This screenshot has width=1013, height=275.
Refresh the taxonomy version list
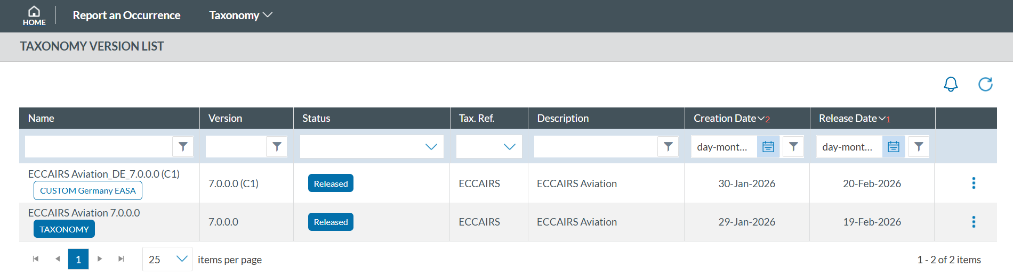coord(985,84)
